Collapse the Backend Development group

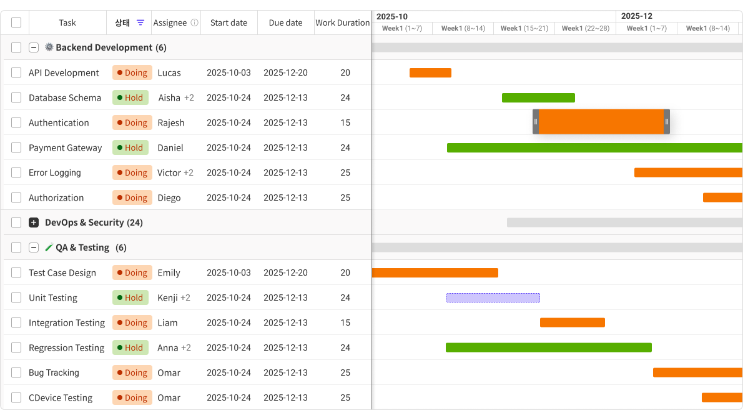34,47
